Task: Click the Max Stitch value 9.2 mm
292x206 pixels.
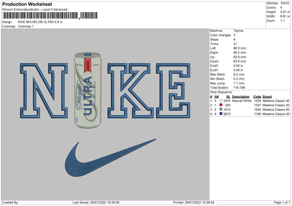Action: pyautogui.click(x=239, y=74)
